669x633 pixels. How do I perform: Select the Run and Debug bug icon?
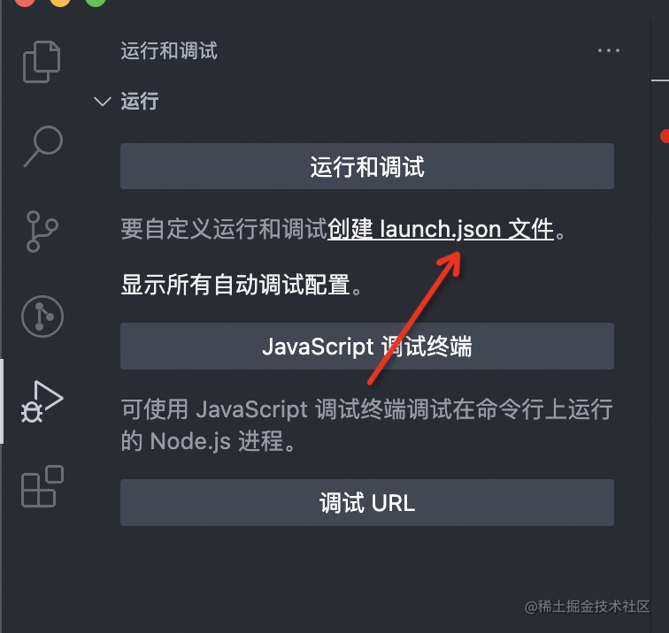[42, 401]
